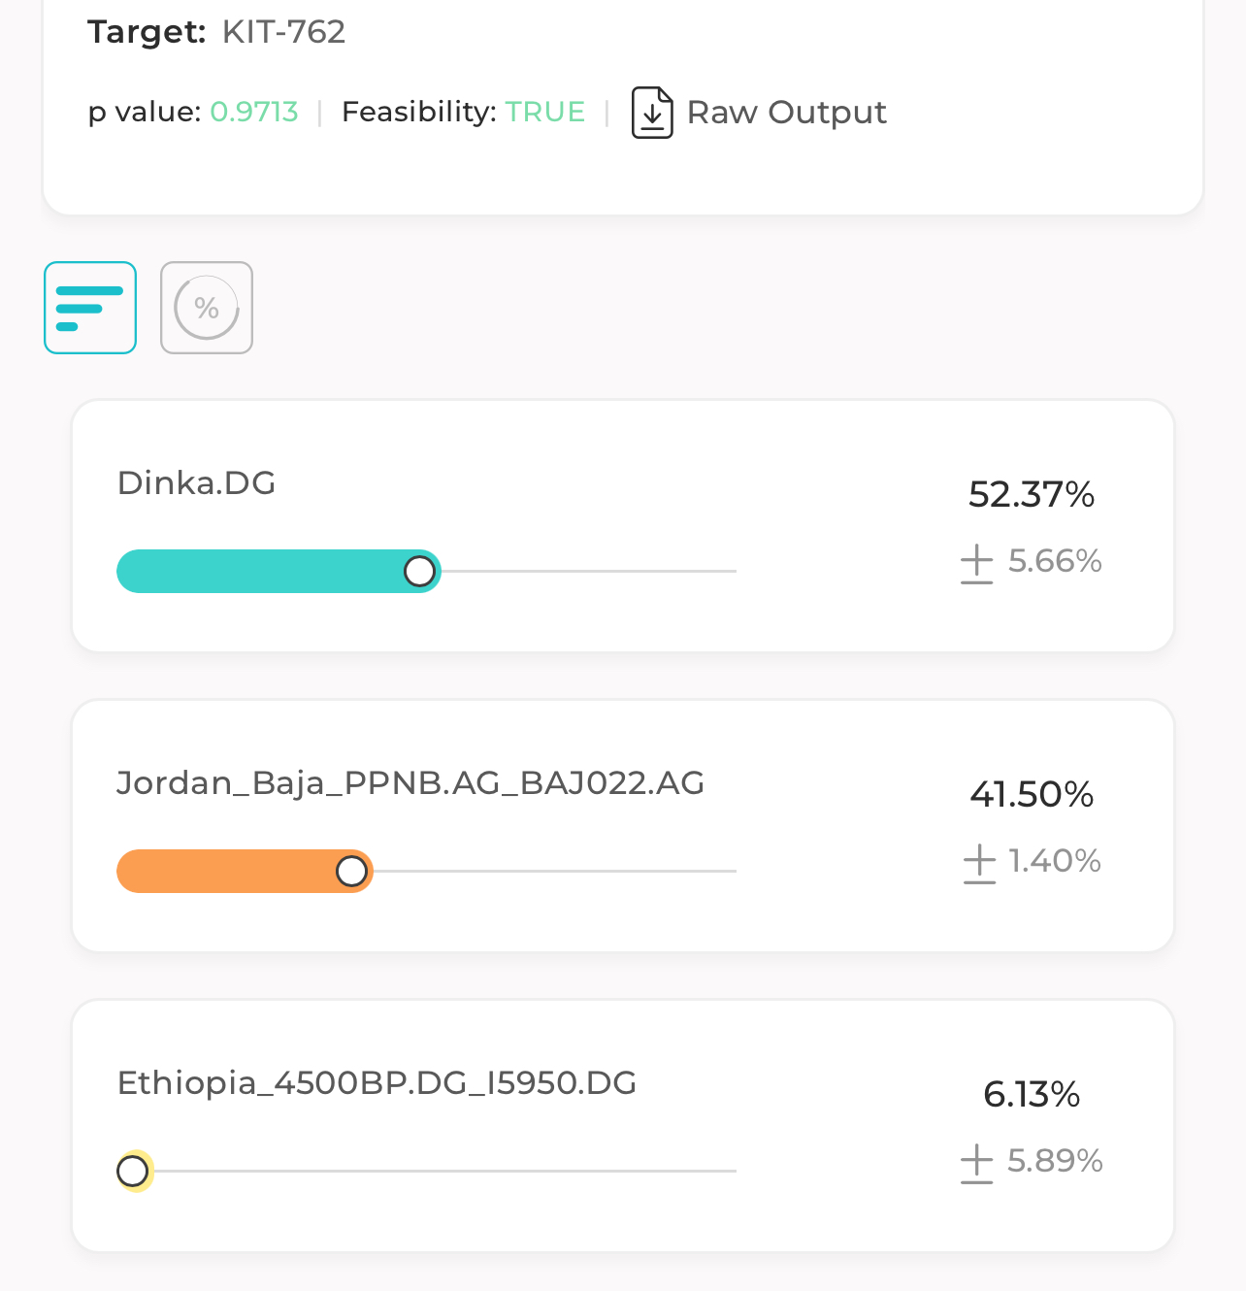Viewport: 1246px width, 1291px height.
Task: Click the p value 0.9713 text
Action: (x=254, y=112)
